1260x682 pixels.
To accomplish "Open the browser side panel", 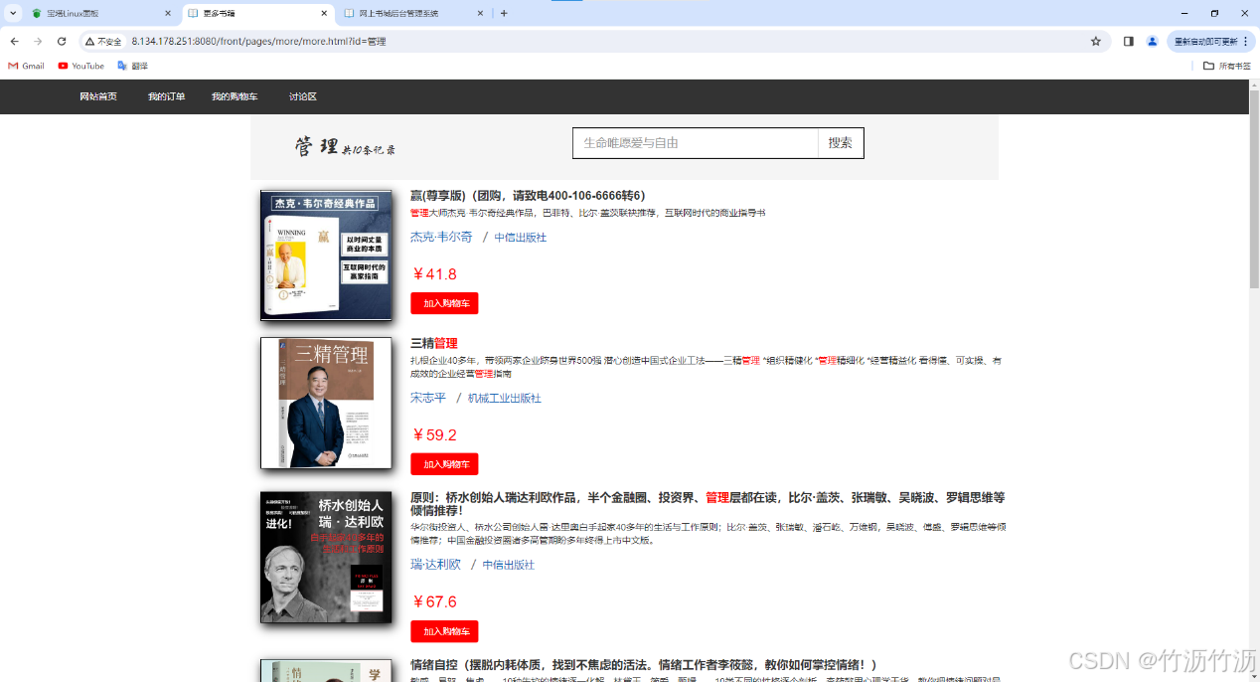I will tap(1128, 42).
